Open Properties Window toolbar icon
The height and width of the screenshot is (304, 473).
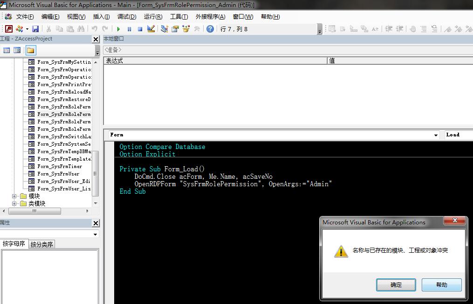pyautogui.click(x=175, y=29)
